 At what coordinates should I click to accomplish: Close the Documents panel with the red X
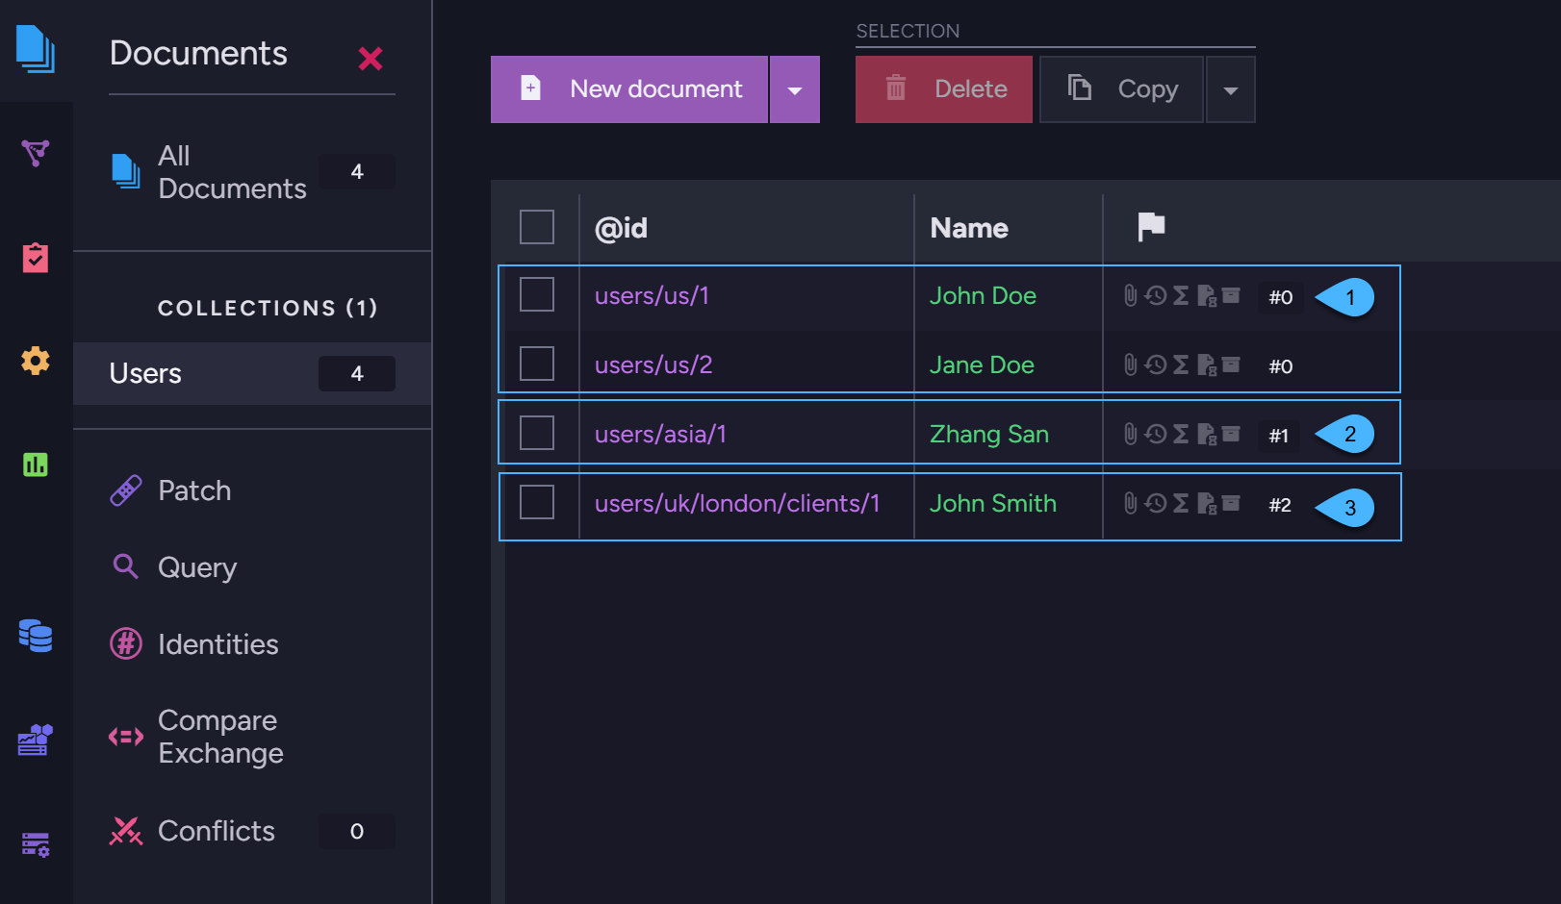click(371, 59)
